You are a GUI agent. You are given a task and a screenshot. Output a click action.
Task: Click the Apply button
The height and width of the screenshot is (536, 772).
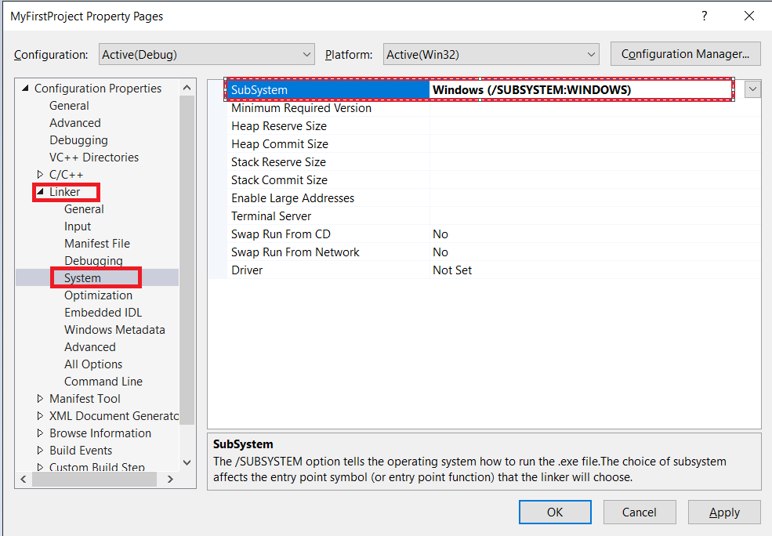(x=724, y=512)
